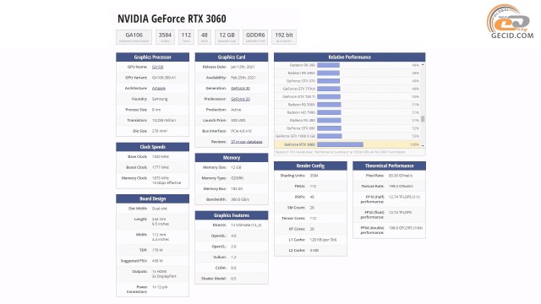Viewport: 541px width, 304px height.
Task: Select the GDDR6 memory type summary chip
Action: pyautogui.click(x=255, y=37)
